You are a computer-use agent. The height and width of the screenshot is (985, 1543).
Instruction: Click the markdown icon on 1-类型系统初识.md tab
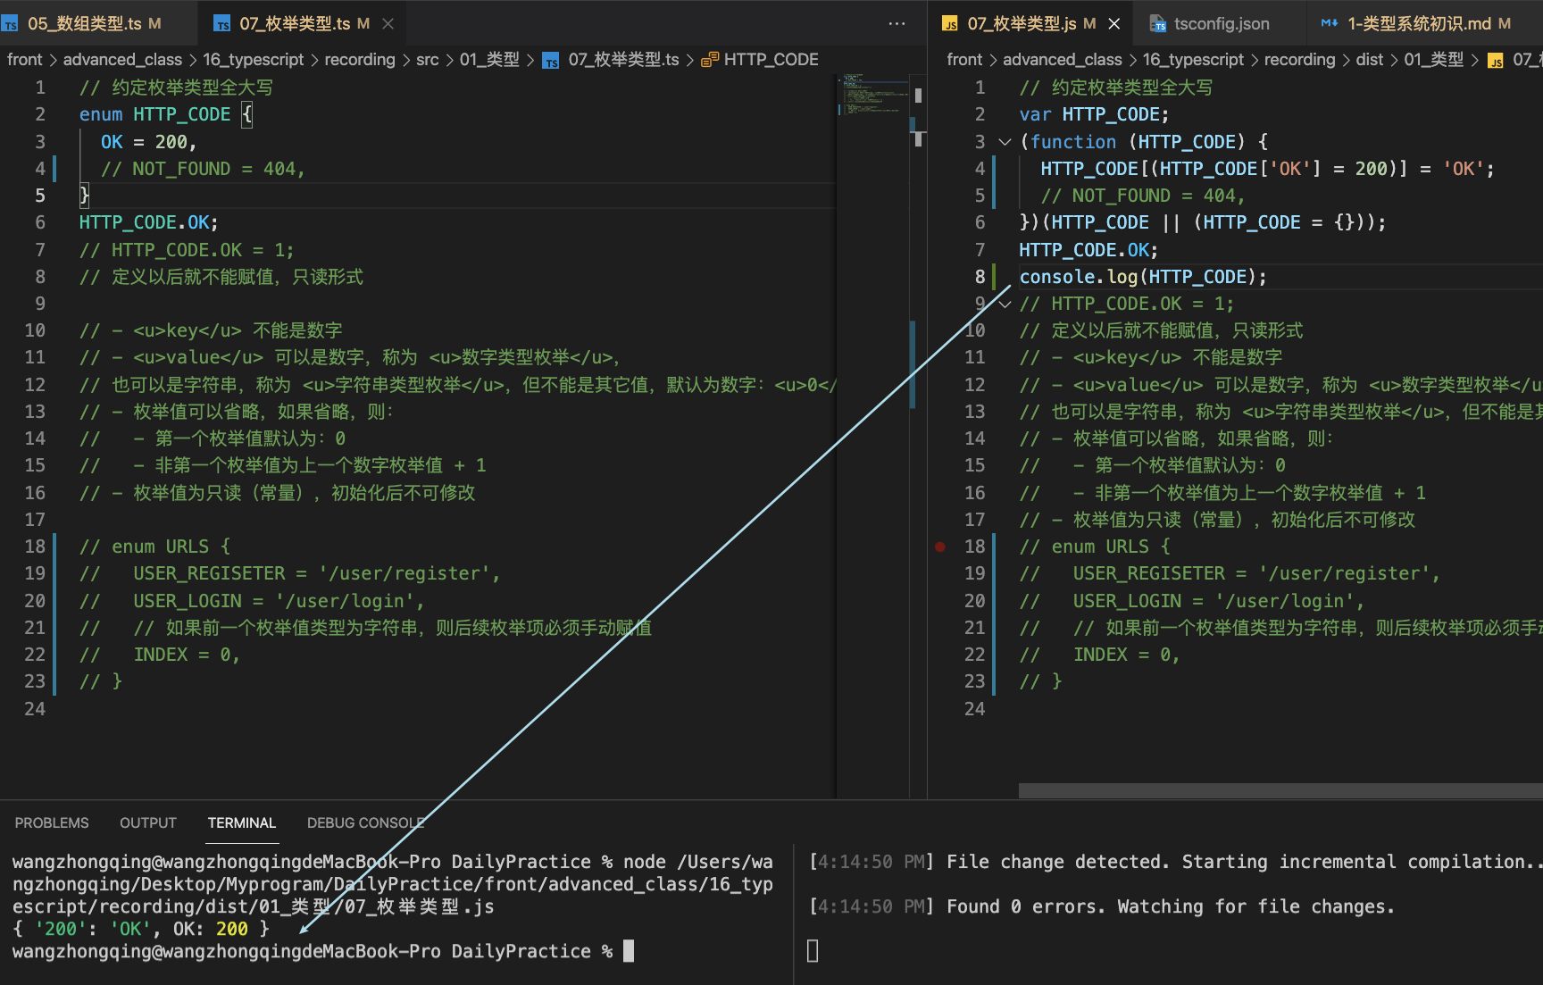[x=1329, y=23]
